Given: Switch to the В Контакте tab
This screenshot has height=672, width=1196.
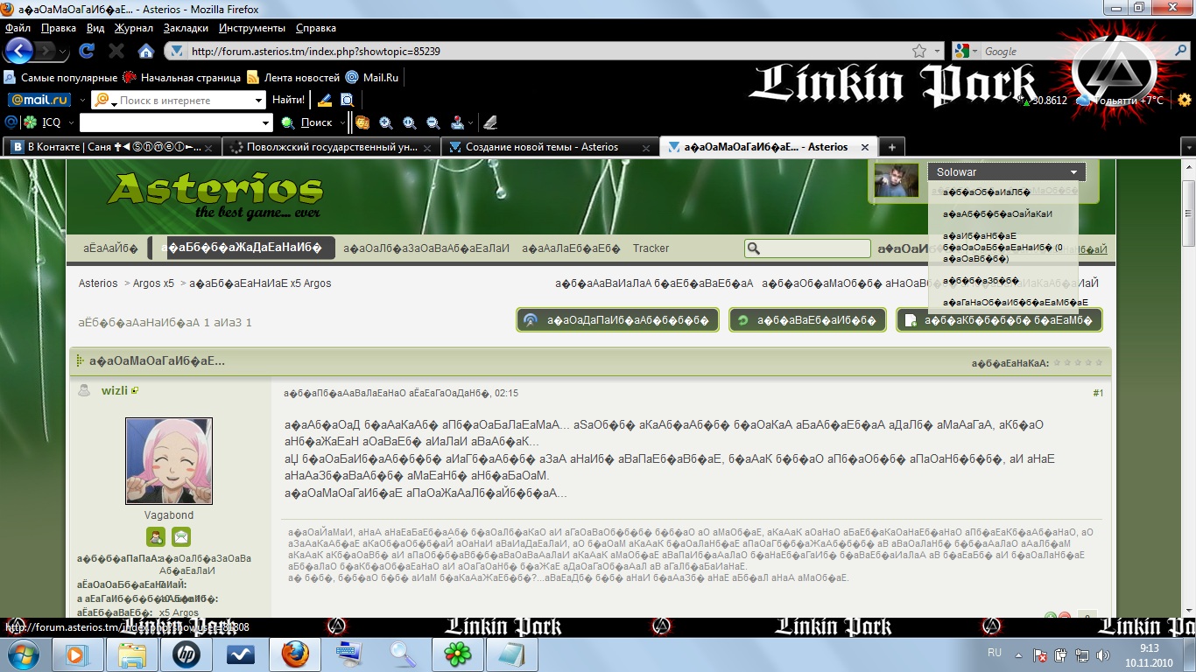Looking at the screenshot, I should pyautogui.click(x=112, y=147).
